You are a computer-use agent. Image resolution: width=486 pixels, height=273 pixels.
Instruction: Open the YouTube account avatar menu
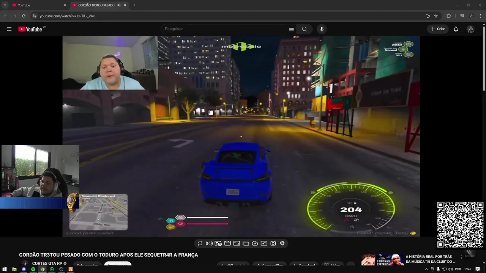(x=470, y=29)
